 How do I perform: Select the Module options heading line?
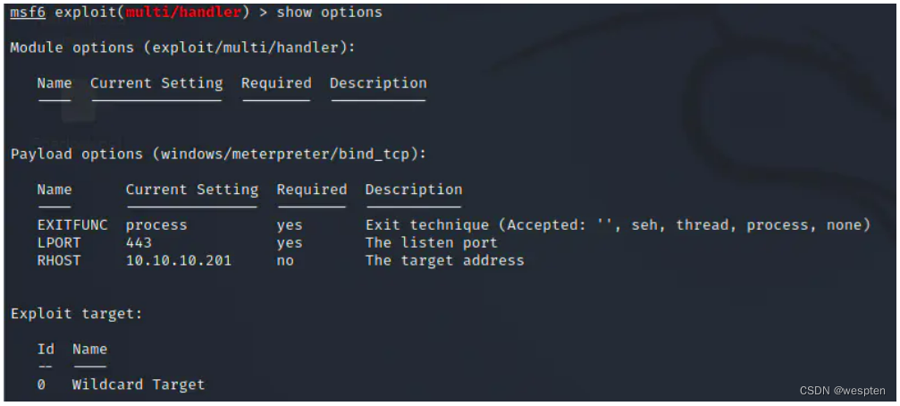(x=182, y=47)
